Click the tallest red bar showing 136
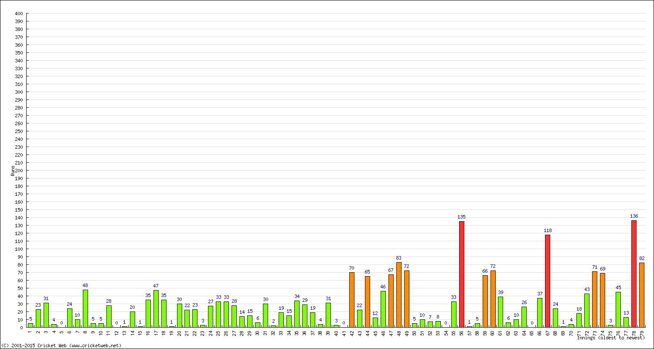Image resolution: width=654 pixels, height=349 pixels. 634,274
